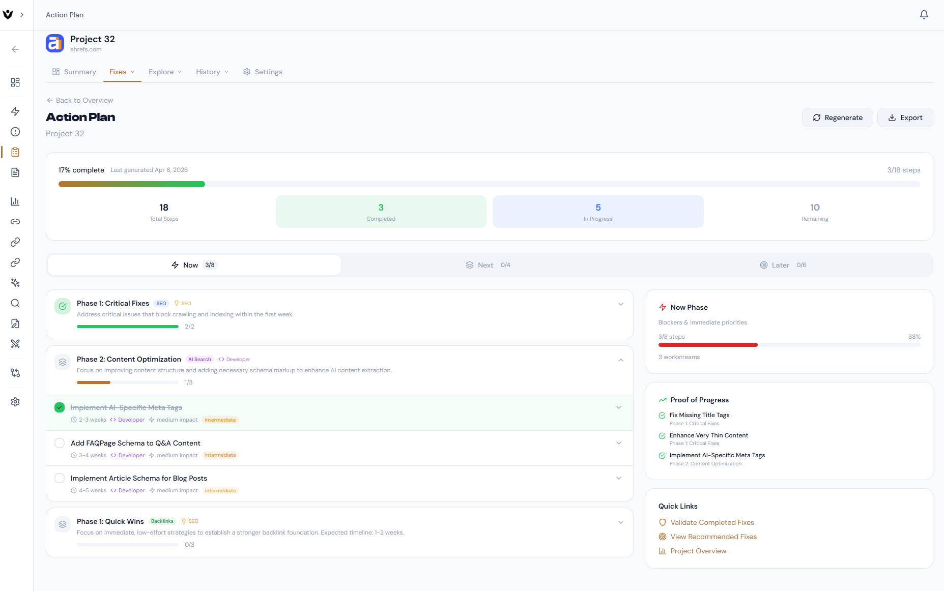
Task: Click the Now Phase lightning icon
Action: pos(663,307)
